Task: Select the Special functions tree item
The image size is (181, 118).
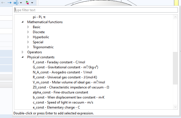Action: (38, 42)
